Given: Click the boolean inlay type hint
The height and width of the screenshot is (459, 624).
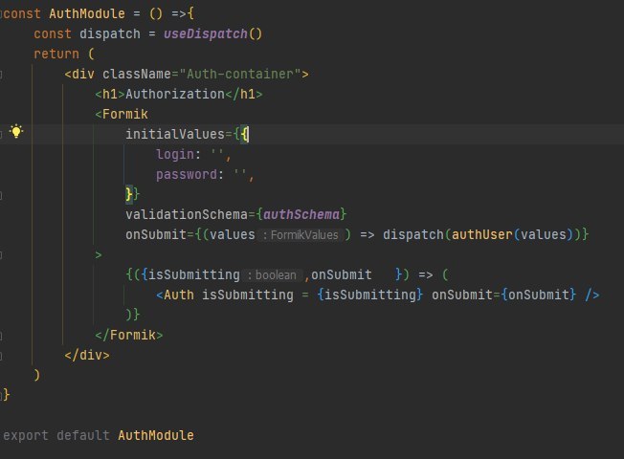Looking at the screenshot, I should click(272, 275).
